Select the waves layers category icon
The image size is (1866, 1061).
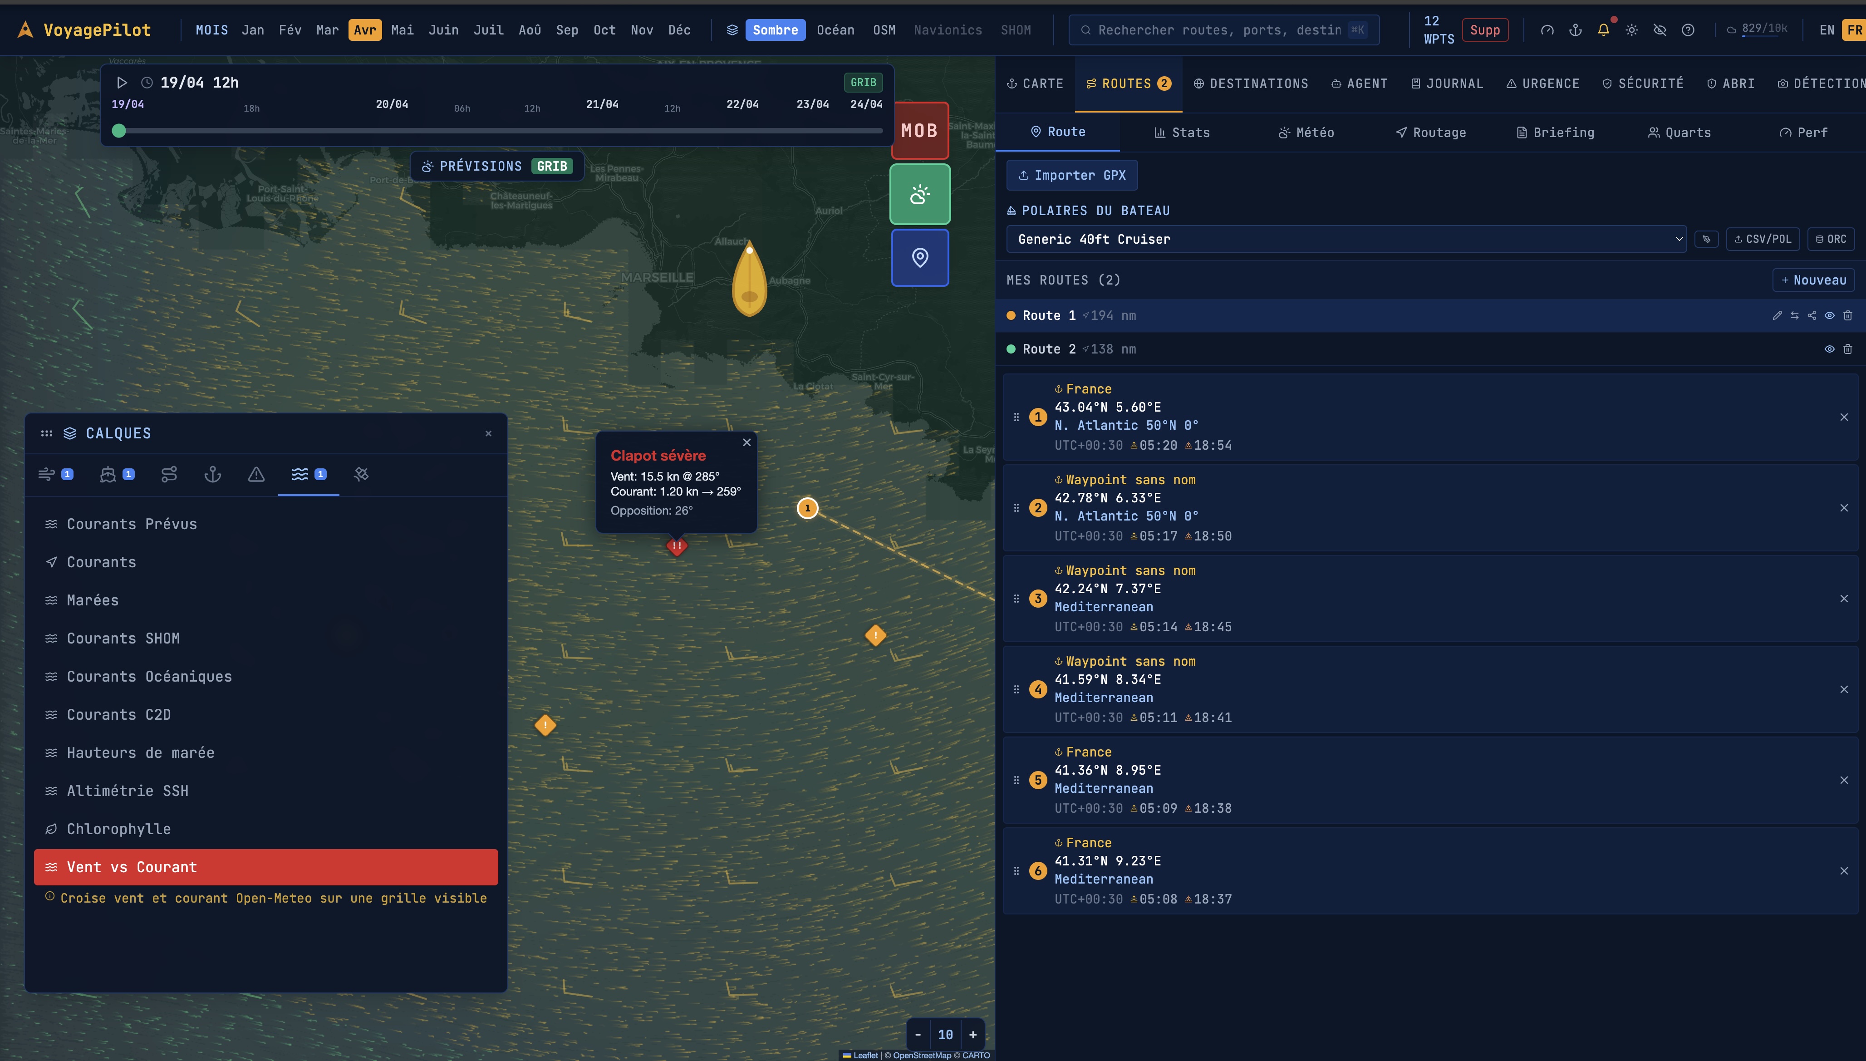pos(309,474)
